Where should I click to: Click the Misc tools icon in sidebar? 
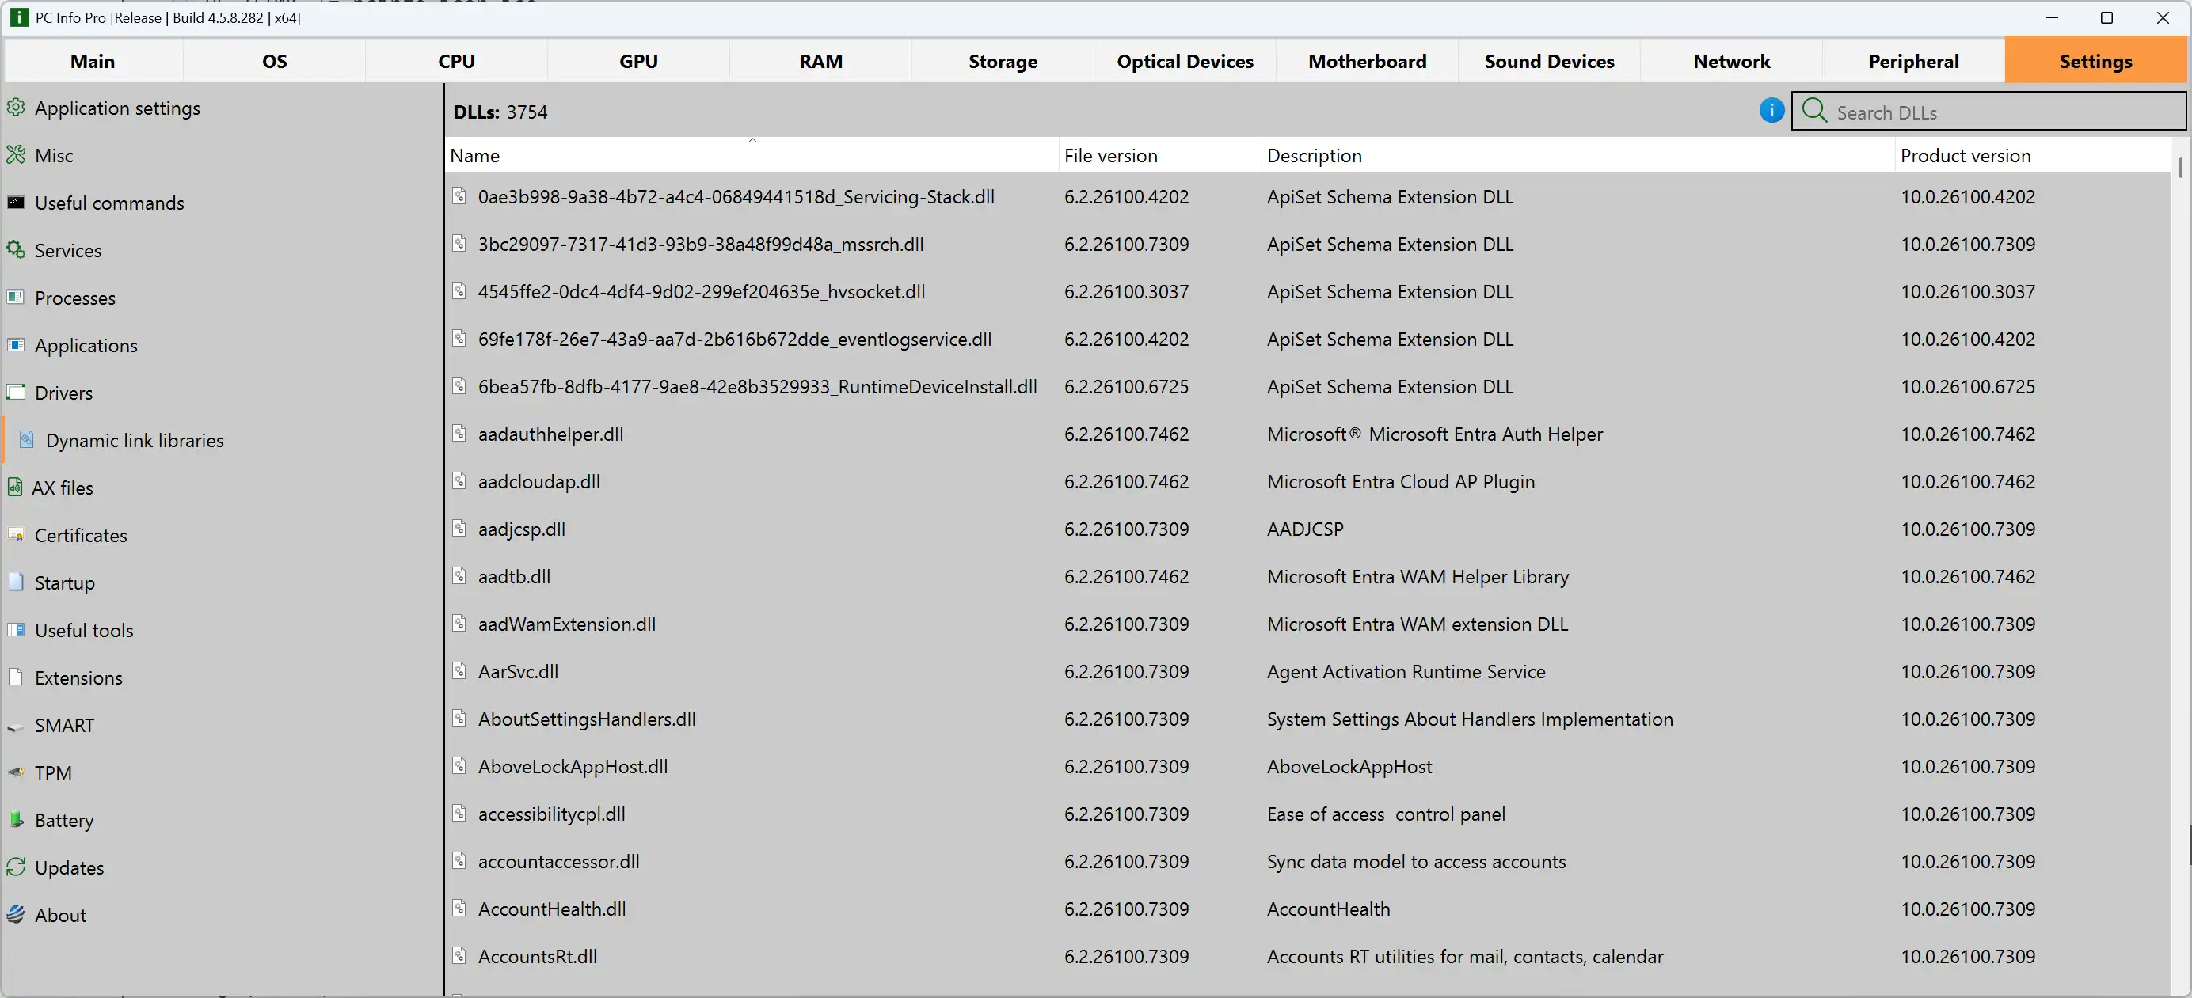[x=15, y=156]
